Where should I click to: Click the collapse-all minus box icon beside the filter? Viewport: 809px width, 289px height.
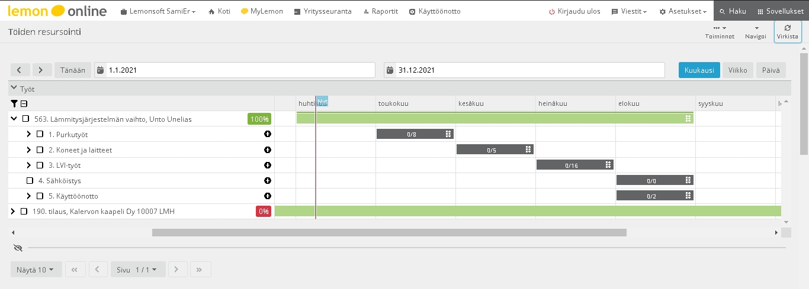pos(24,103)
